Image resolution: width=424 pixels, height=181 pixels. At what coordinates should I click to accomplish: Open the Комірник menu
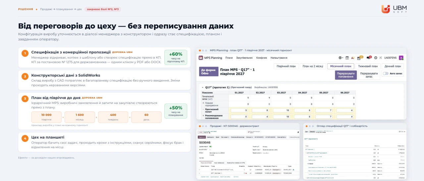tap(261, 58)
